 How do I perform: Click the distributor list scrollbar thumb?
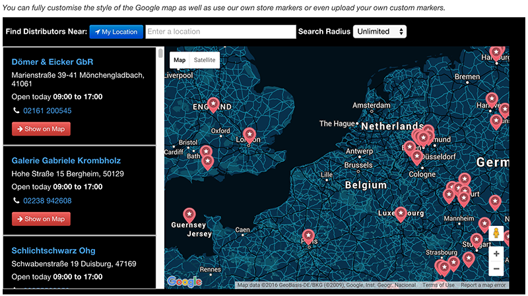[160, 53]
